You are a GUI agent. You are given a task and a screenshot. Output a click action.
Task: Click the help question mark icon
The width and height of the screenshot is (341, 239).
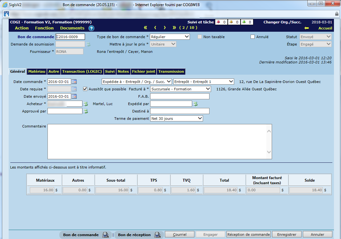[91, 28]
